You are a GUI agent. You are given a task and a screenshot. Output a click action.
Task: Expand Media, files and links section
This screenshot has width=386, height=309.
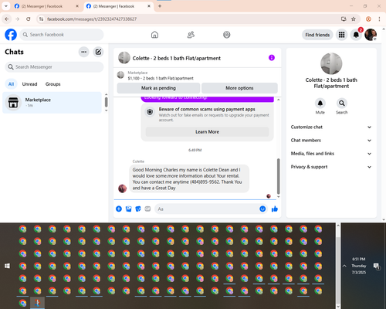[x=331, y=154]
